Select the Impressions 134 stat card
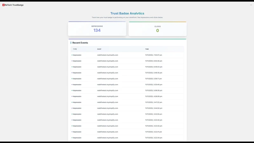254x143 pixels. [97, 29]
